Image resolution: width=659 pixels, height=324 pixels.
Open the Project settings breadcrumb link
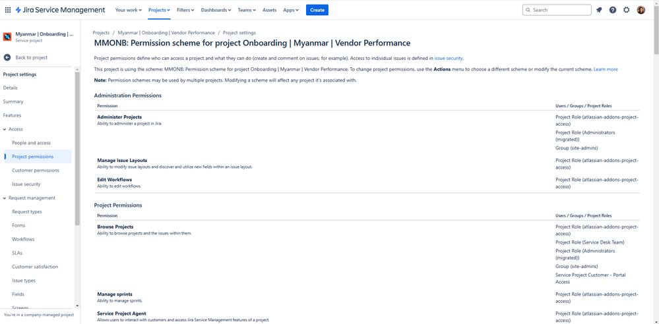(239, 33)
